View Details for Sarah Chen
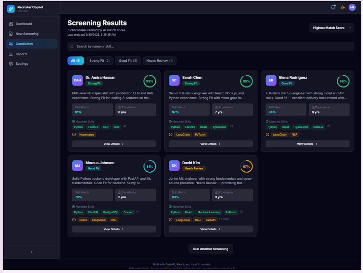 (211, 144)
